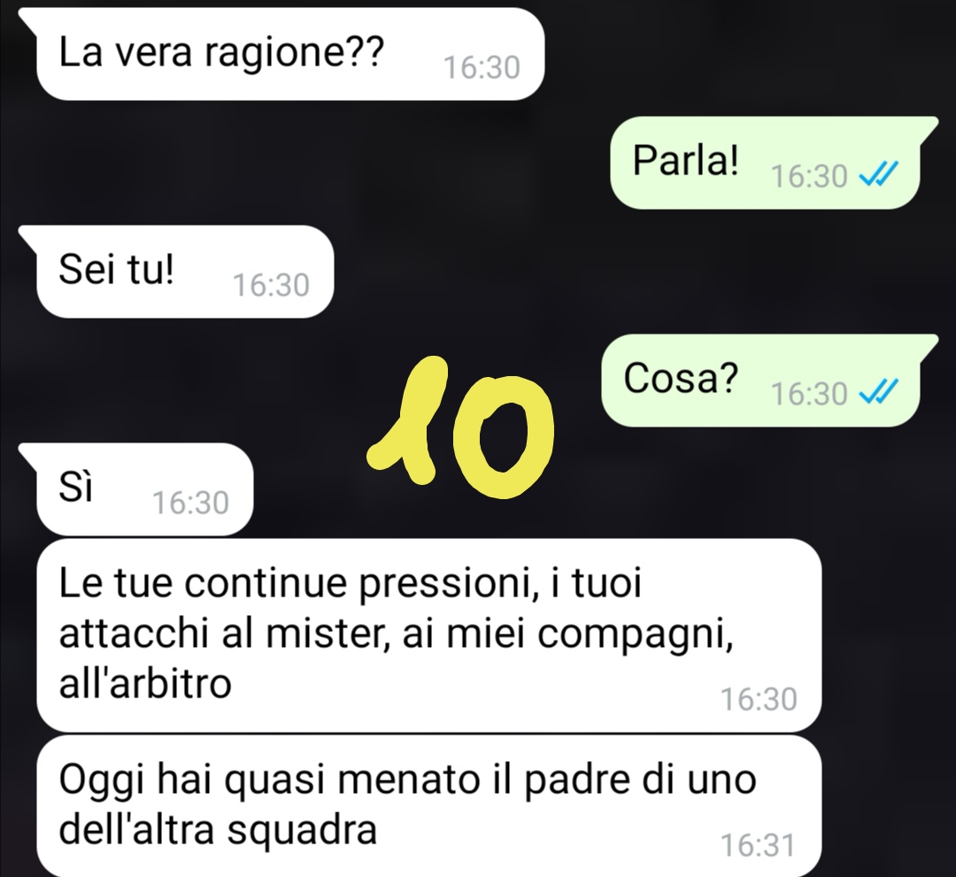Viewport: 956px width, 877px height.
Task: Click timestamp of 'La vera ragione??' message
Action: click(x=482, y=67)
